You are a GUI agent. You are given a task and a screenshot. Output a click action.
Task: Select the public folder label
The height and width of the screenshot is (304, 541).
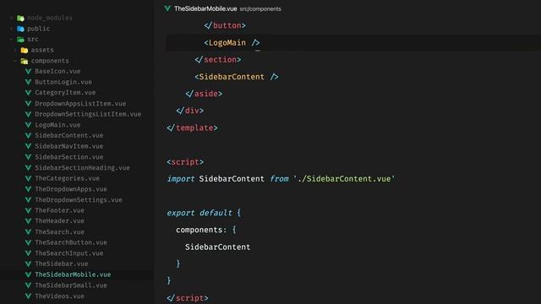(39, 29)
